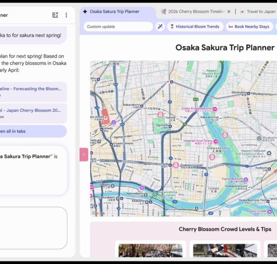Click the purple marker near Umeda station
The width and height of the screenshot is (277, 264).
114,122
